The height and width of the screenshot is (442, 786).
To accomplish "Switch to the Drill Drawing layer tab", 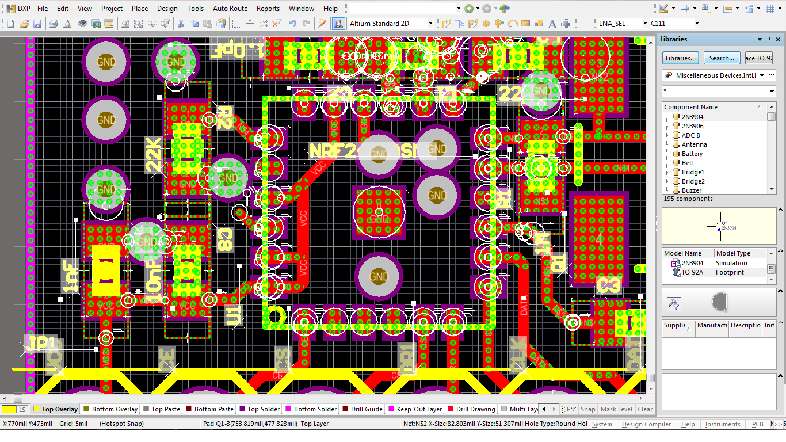I will tap(471, 409).
